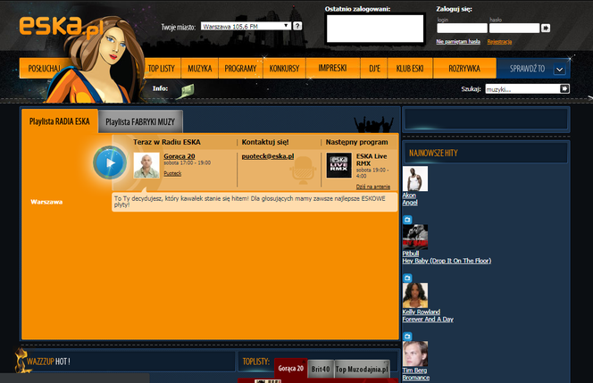Open ROZRYWKA menu
The height and width of the screenshot is (383, 593).
tap(464, 69)
